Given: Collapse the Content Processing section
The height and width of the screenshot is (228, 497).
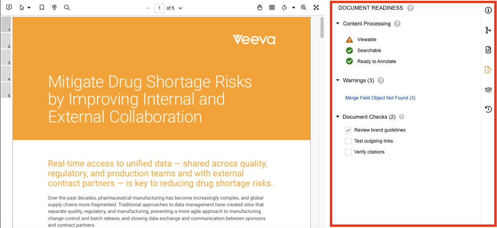Looking at the screenshot, I should coord(338,24).
